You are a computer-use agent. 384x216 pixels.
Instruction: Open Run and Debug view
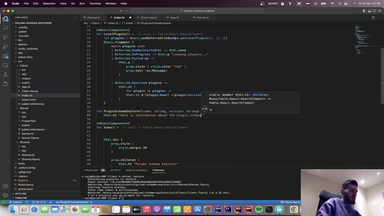click(x=5, y=47)
